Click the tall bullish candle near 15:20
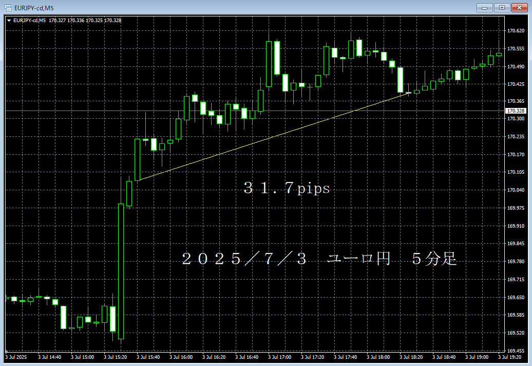Image resolution: width=532 pixels, height=366 pixels. (121, 271)
